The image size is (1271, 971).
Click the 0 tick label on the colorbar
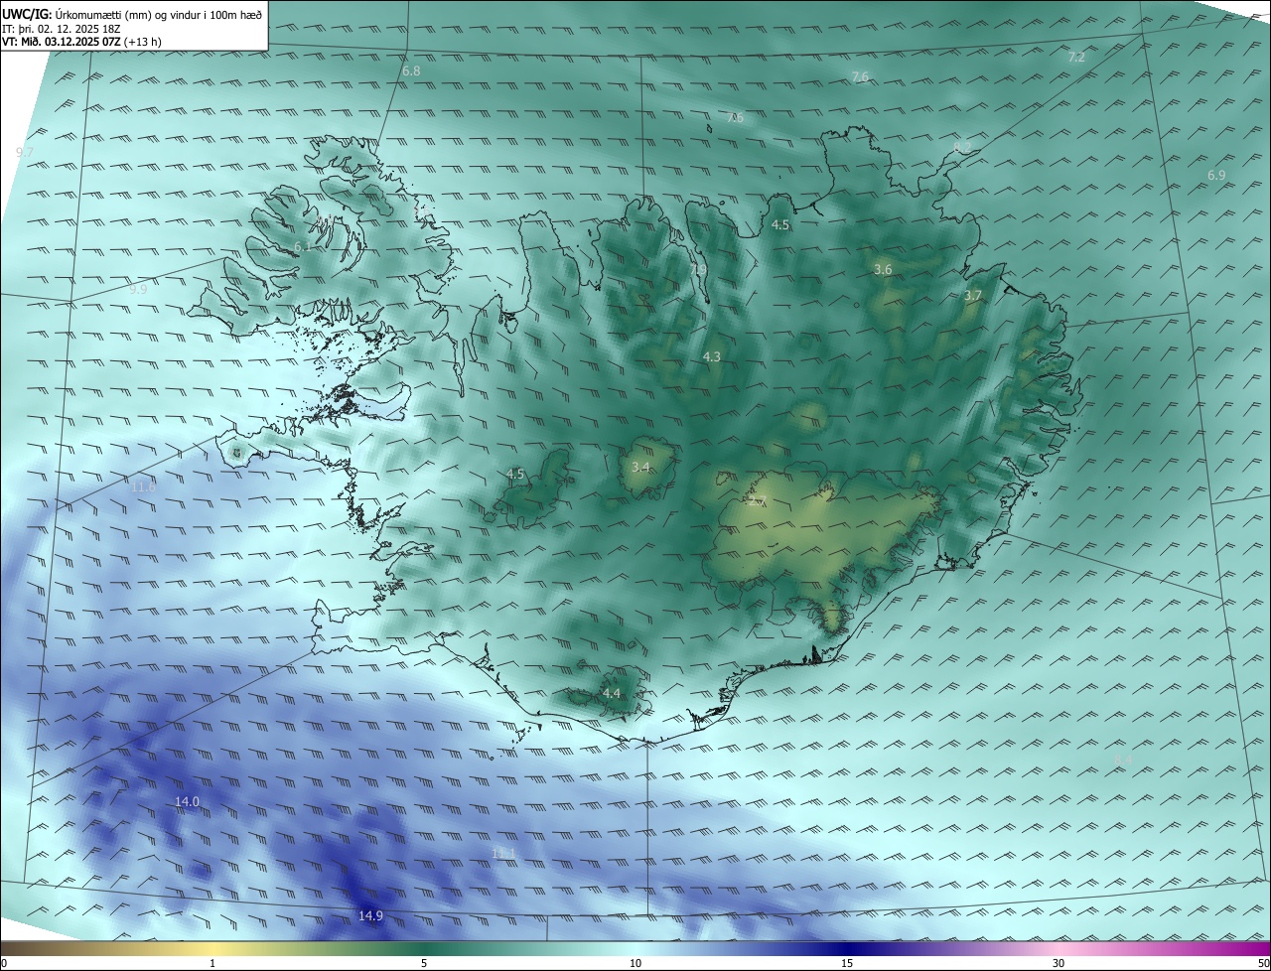(x=4, y=963)
